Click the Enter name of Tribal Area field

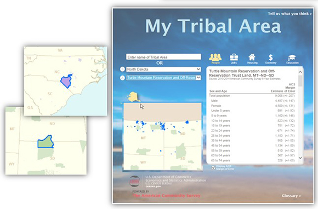(x=163, y=57)
